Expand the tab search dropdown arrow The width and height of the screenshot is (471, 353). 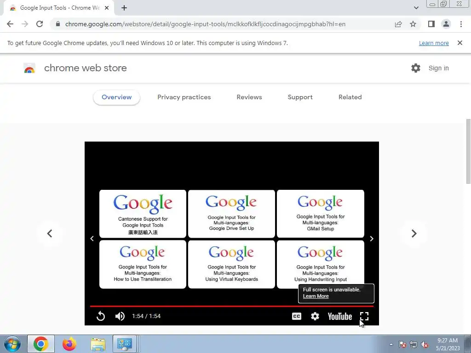pyautogui.click(x=416, y=8)
